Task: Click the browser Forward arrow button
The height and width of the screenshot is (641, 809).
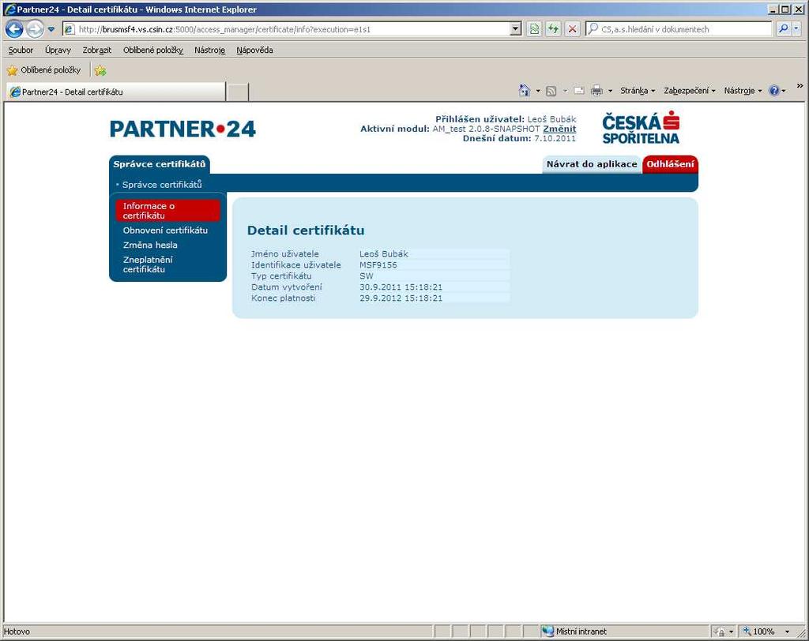Action: [x=35, y=29]
